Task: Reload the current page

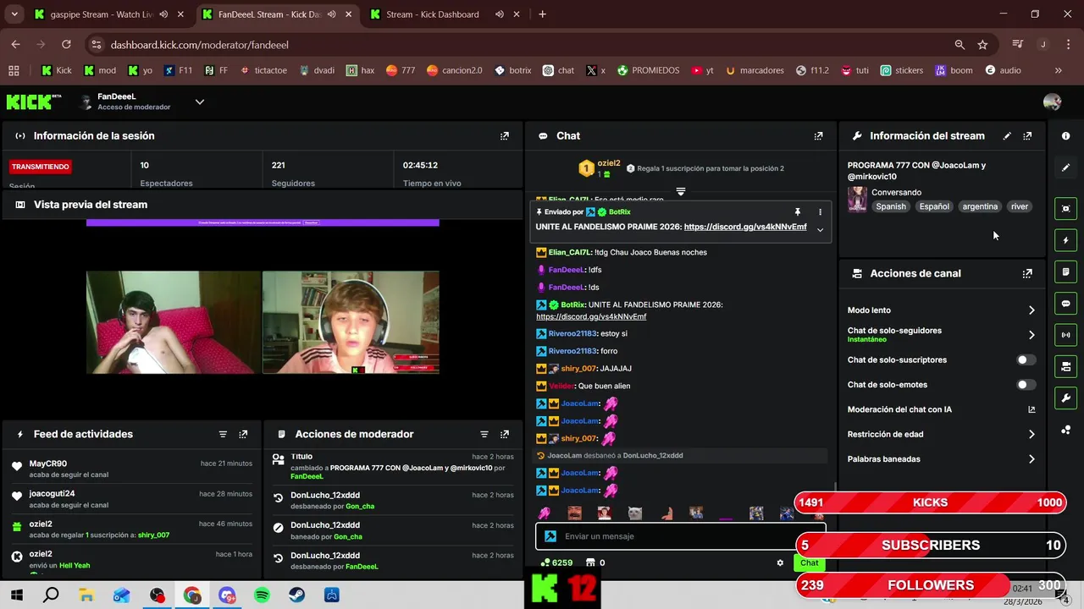Action: tap(66, 45)
